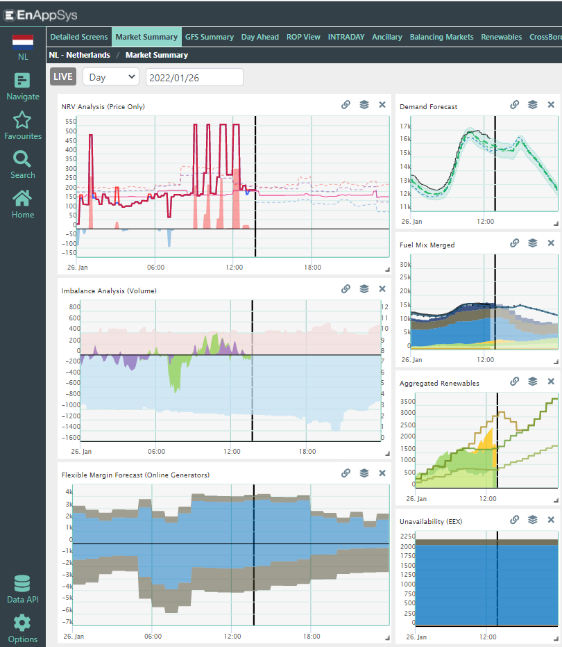Copy link for NRV Analysis chart
Viewport: 562px width, 647px height.
point(346,105)
